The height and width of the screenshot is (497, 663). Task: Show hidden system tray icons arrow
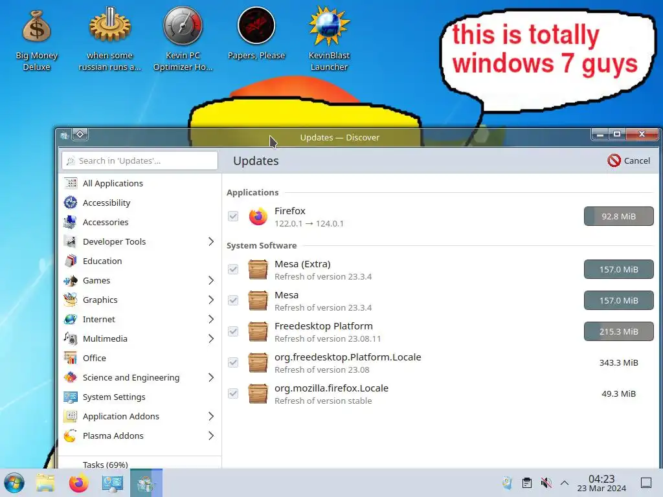click(x=565, y=483)
